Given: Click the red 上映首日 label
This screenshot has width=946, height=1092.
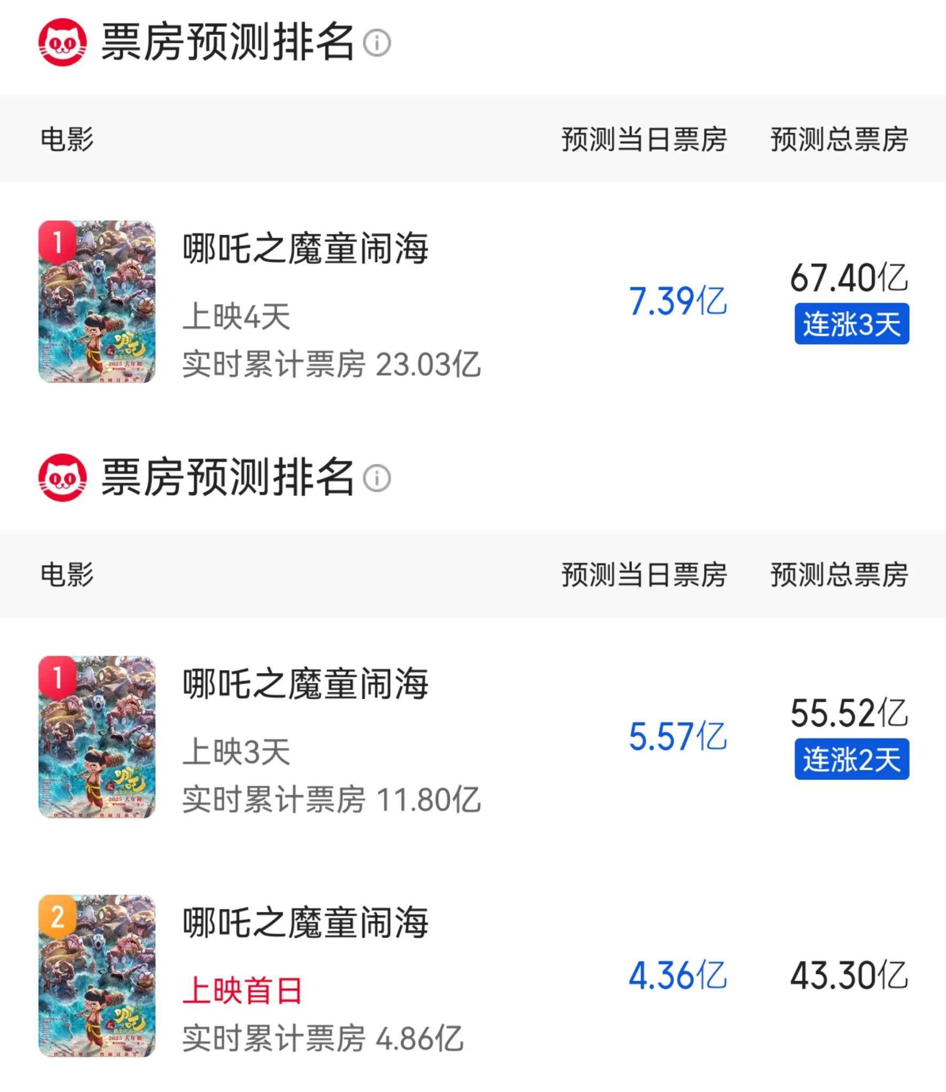Looking at the screenshot, I should (243, 990).
